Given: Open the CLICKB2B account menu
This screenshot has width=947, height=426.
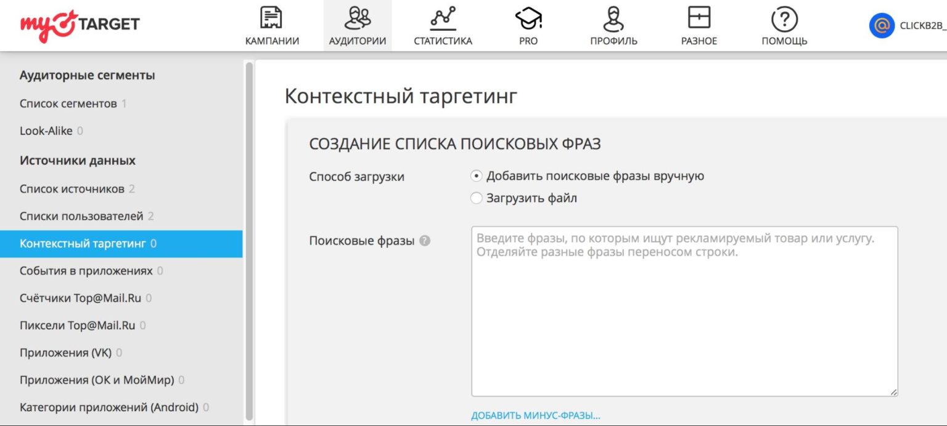Looking at the screenshot, I should point(922,26).
